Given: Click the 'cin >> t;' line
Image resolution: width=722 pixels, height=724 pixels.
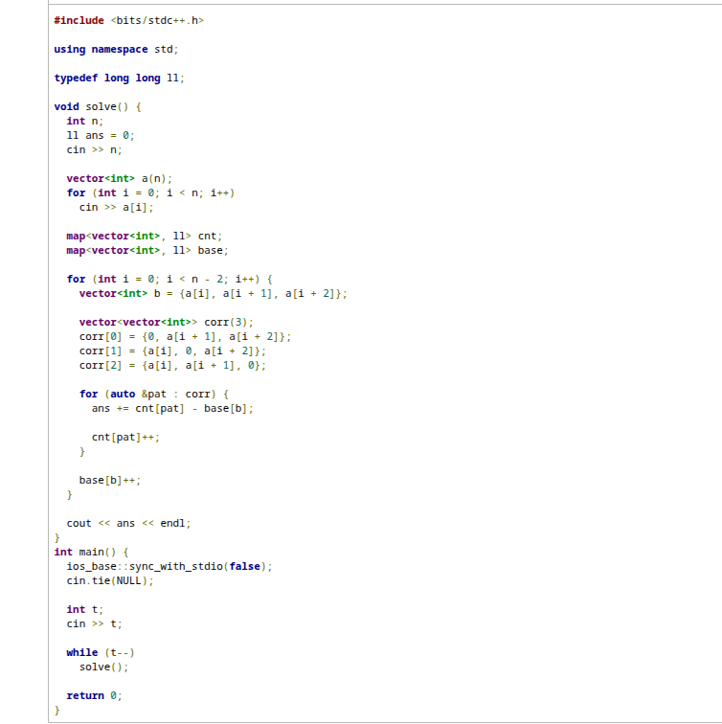Looking at the screenshot, I should coord(94,623).
